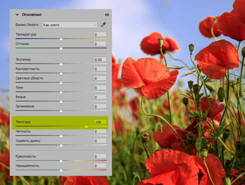
Task: Toggle the Основные panel eye visibility
Action: point(107,15)
